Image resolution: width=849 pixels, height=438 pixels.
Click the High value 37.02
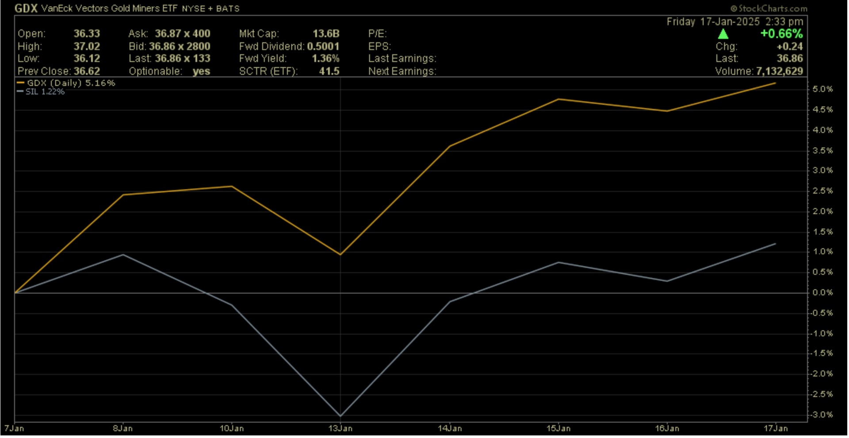click(87, 46)
